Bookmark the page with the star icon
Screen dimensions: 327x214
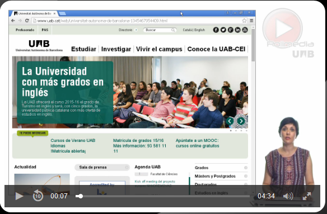[244, 21]
